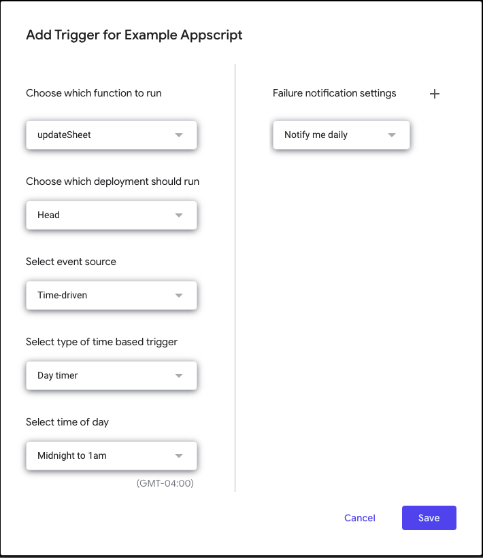
Task: Expand the event source Time-driven dropdown
Action: [x=112, y=295]
